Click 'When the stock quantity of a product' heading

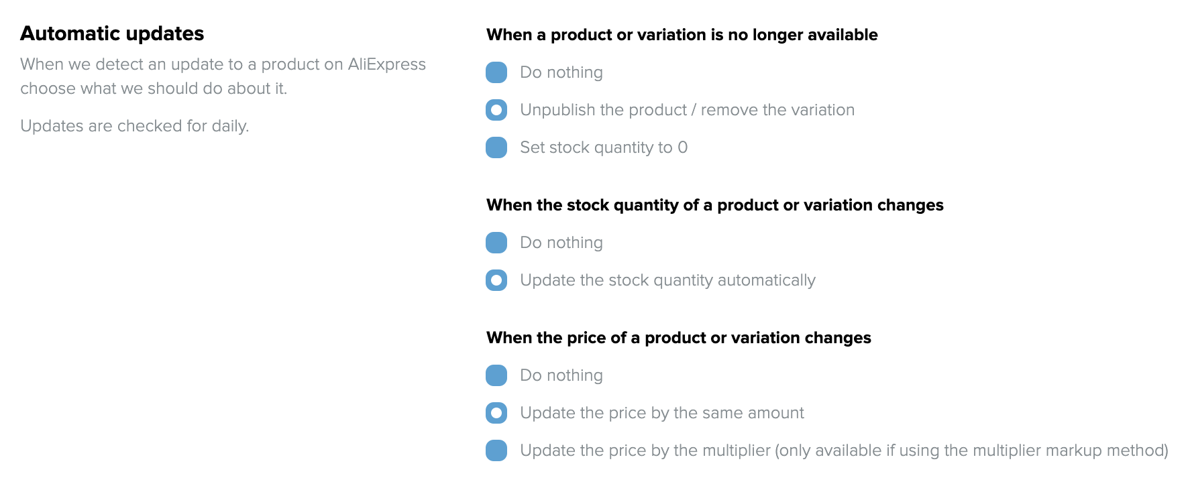pos(714,205)
